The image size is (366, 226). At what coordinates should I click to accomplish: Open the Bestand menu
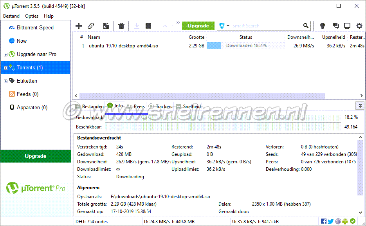pos(11,16)
